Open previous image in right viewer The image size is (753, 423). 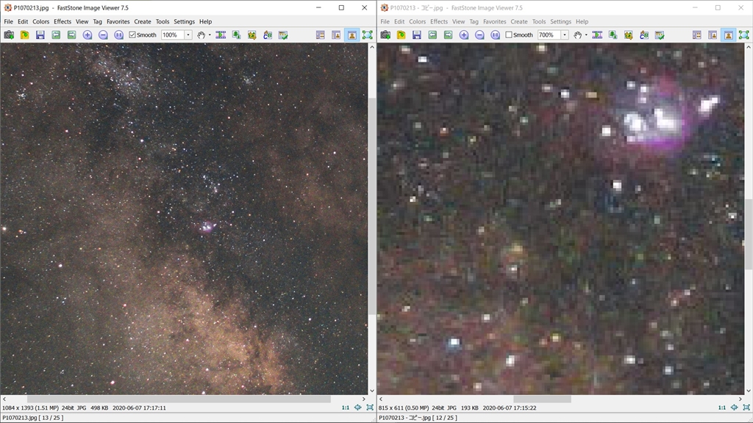[432, 35]
